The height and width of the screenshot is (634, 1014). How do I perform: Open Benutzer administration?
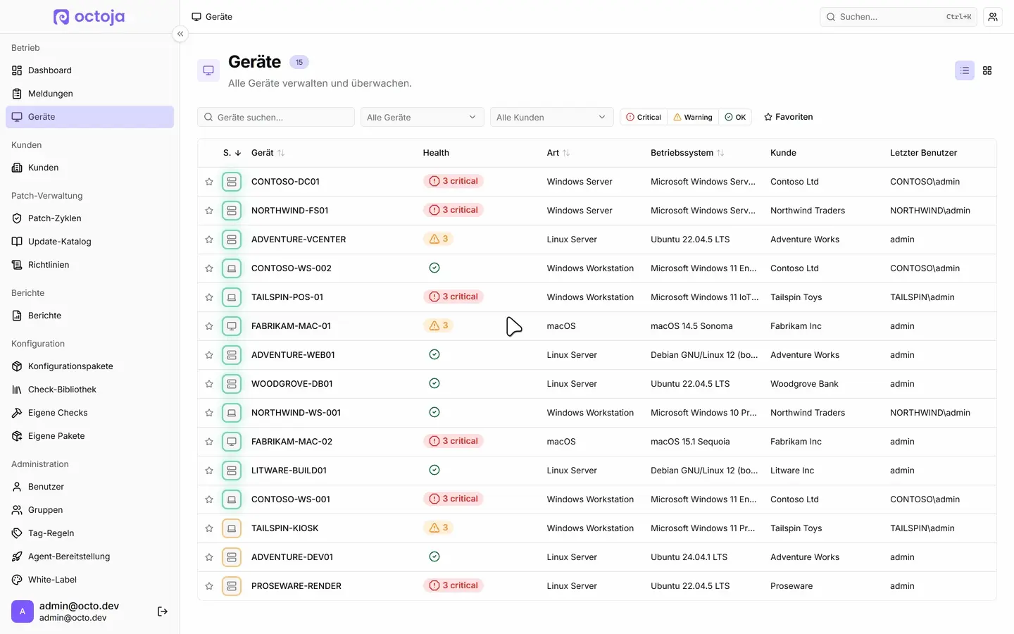(x=89, y=487)
